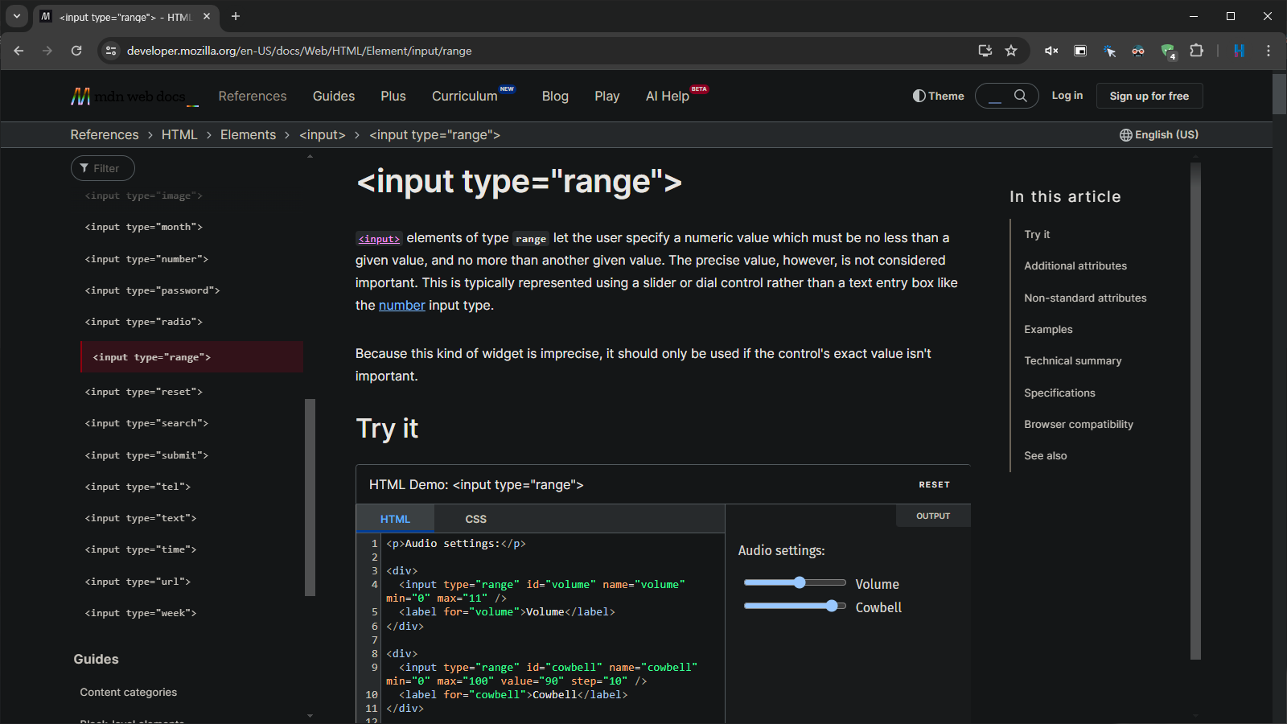Select <input type="search"> in the sidebar
This screenshot has height=724, width=1287.
[x=146, y=423]
